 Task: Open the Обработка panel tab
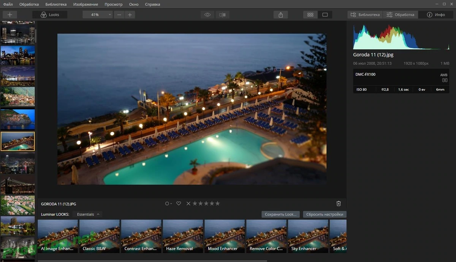pyautogui.click(x=401, y=15)
